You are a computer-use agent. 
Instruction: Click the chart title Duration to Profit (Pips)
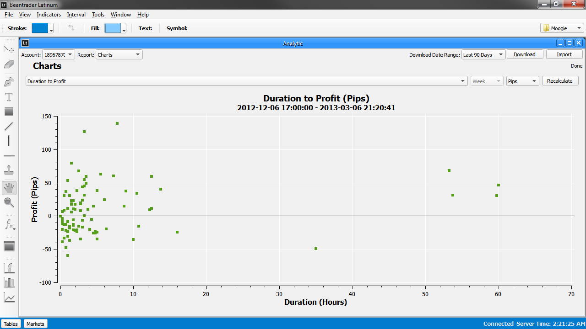316,98
